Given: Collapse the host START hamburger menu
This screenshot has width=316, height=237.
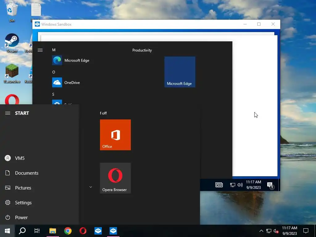Looking at the screenshot, I should (8, 113).
